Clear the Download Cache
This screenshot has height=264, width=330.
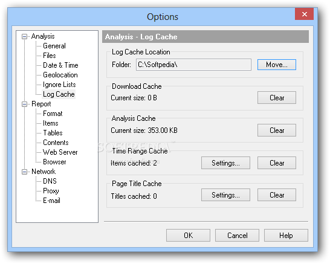[x=277, y=98]
